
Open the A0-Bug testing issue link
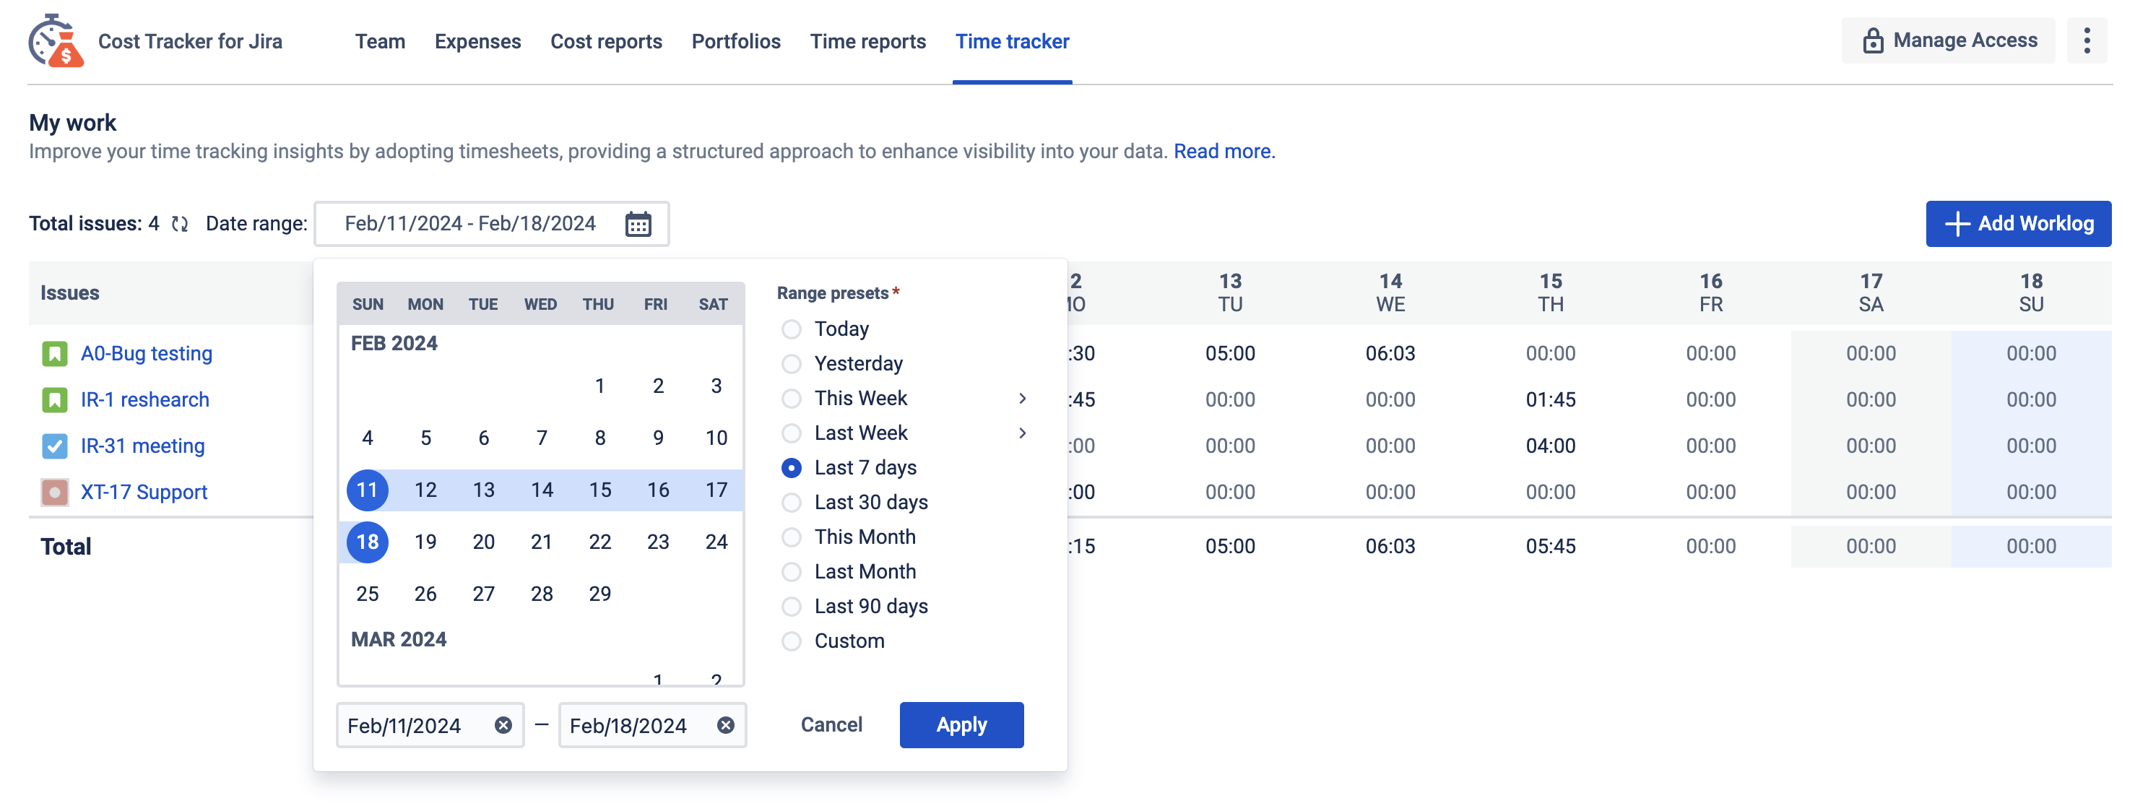pyautogui.click(x=146, y=354)
